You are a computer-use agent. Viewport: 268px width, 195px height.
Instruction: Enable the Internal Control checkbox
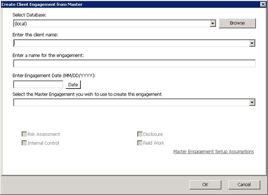coord(24,143)
